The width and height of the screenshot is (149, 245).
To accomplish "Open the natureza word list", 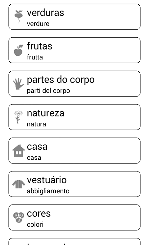I will tap(74, 117).
